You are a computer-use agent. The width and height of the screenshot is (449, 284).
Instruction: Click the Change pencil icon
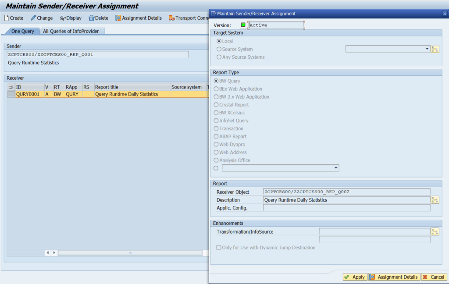[x=33, y=18]
